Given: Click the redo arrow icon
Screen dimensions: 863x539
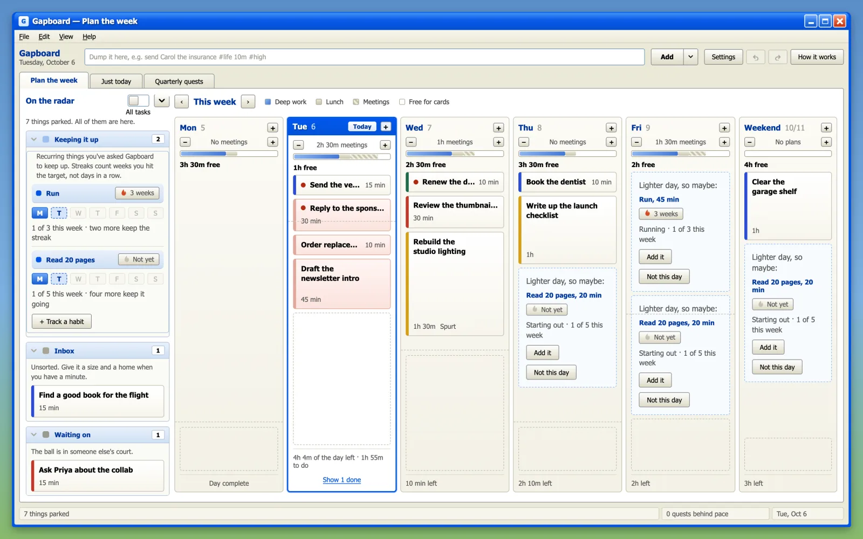Looking at the screenshot, I should point(778,57).
